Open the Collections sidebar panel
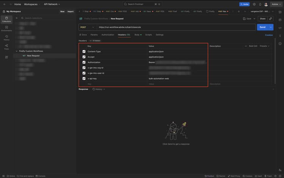 tap(6, 19)
